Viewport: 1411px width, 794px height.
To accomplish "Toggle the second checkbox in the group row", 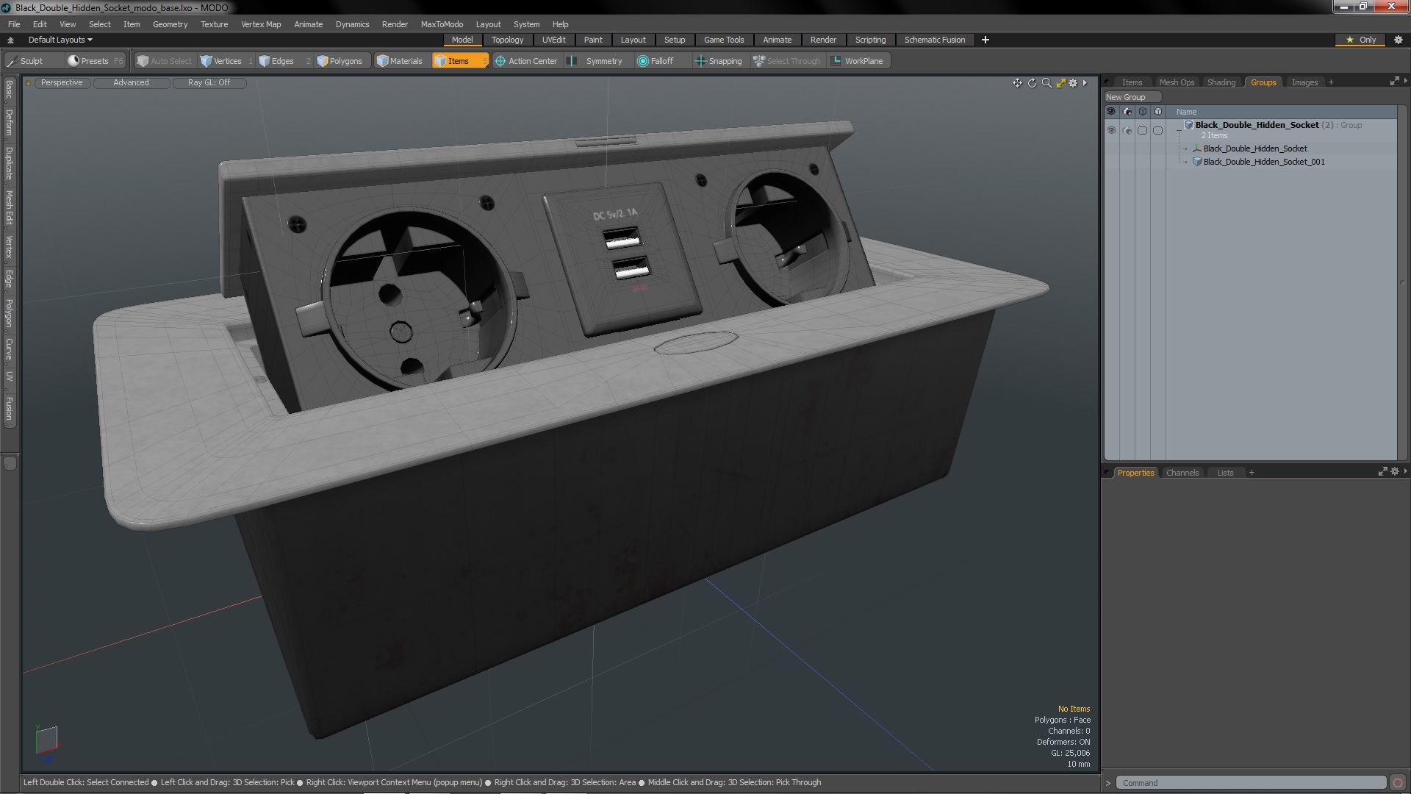I will click(x=1157, y=130).
